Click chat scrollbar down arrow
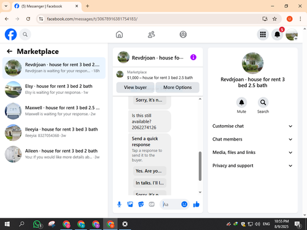 point(200,192)
